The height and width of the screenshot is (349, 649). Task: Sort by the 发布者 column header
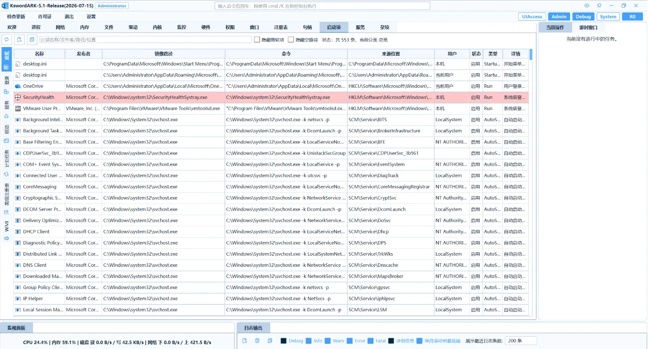[84, 54]
